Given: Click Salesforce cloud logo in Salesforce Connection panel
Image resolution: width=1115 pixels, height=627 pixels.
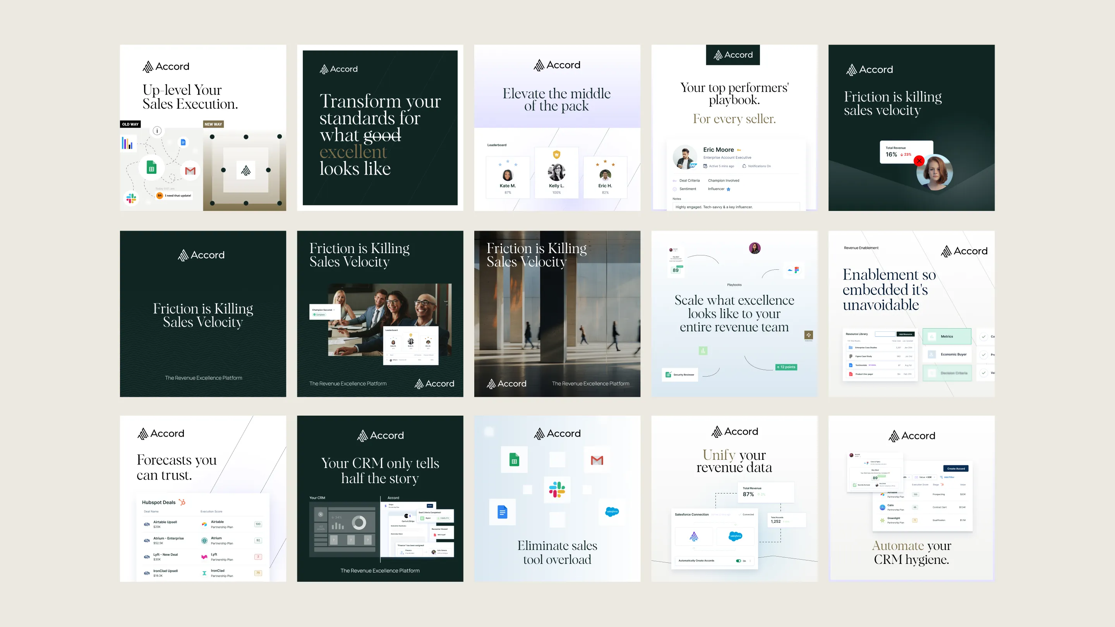Looking at the screenshot, I should tap(736, 536).
